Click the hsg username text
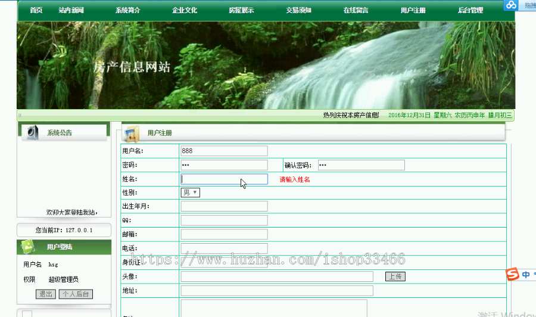This screenshot has width=536, height=317. pos(53,265)
